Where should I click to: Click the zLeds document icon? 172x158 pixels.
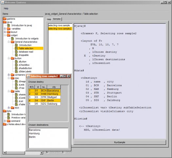click(16, 85)
